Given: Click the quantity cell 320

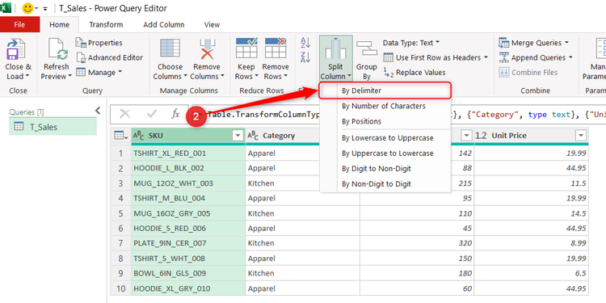Looking at the screenshot, I should [418, 243].
